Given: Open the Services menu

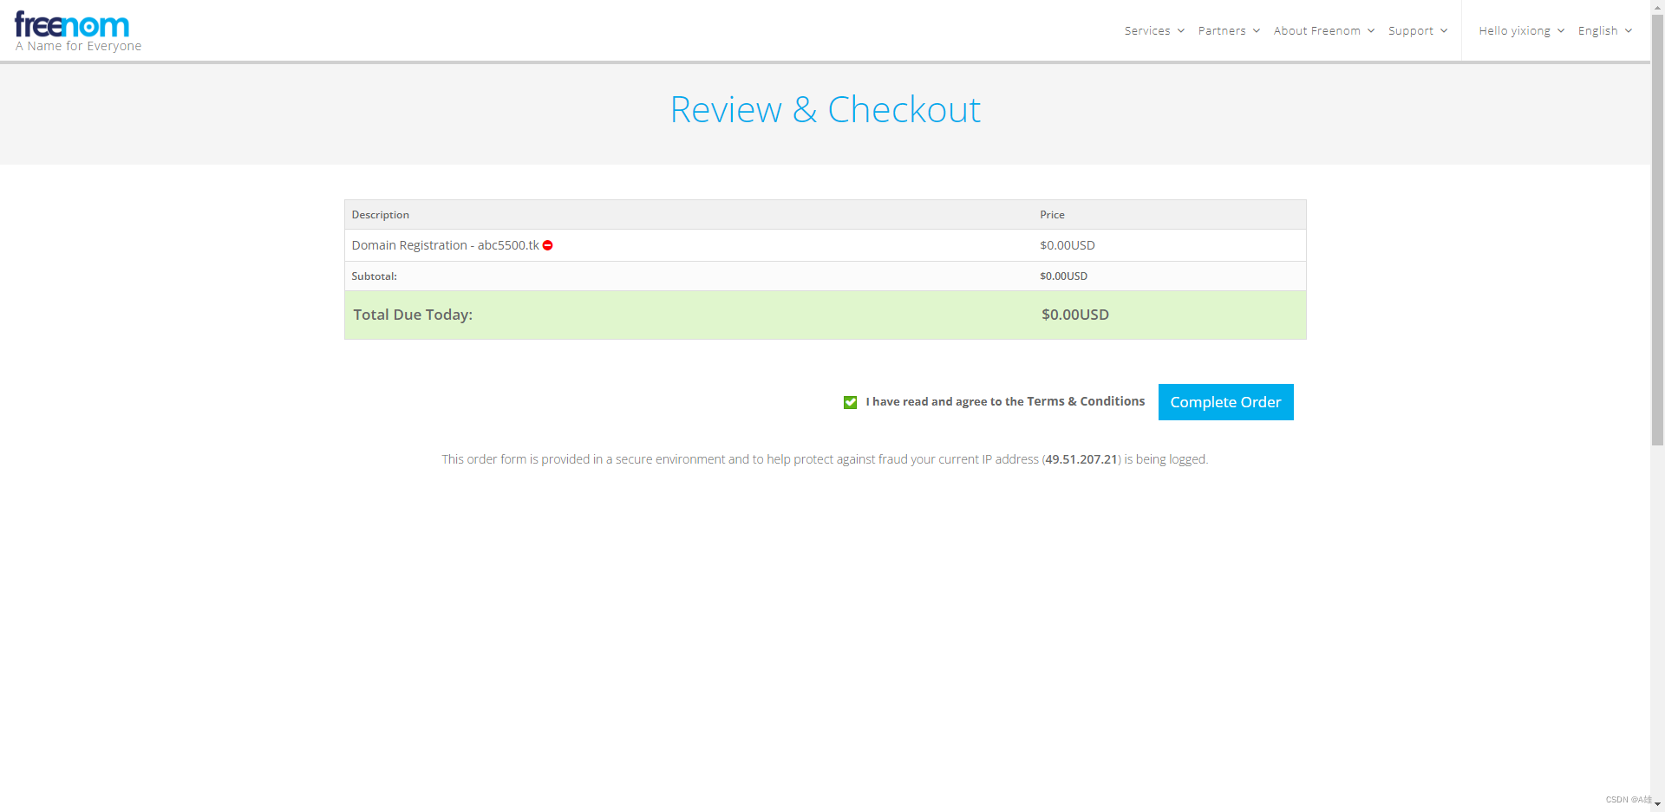Looking at the screenshot, I should pyautogui.click(x=1154, y=30).
